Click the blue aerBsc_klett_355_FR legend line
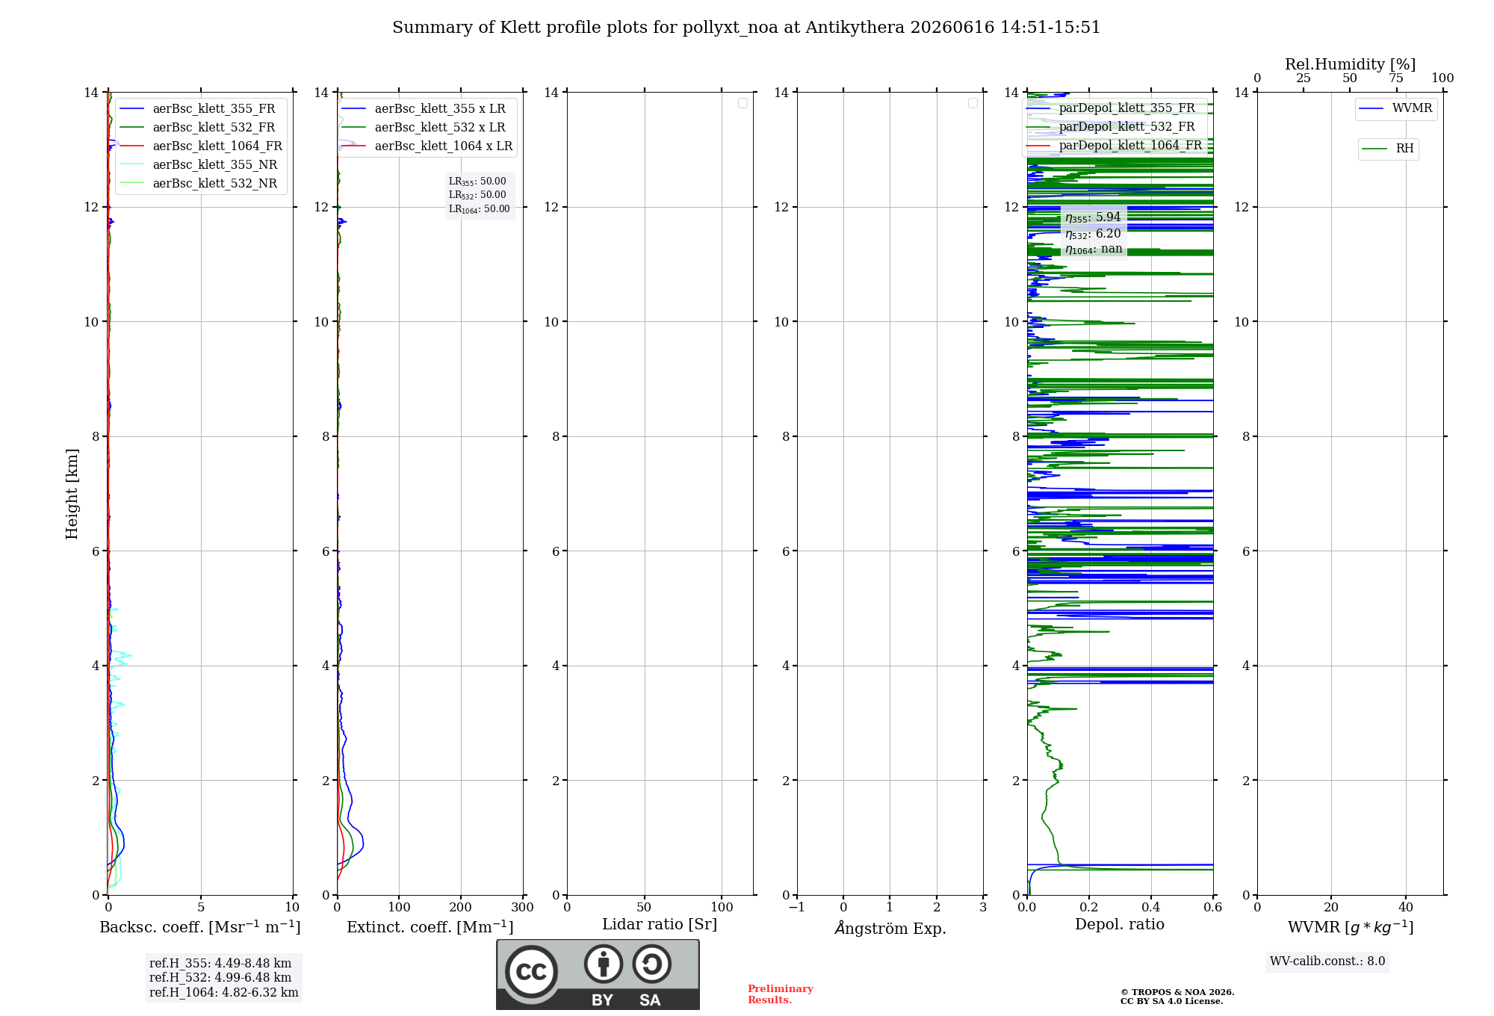This screenshot has width=1494, height=1016. click(131, 109)
